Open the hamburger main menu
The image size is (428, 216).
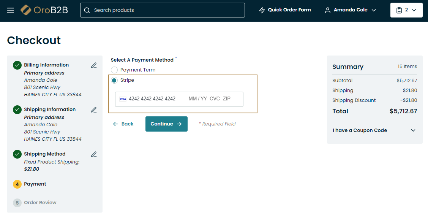(x=11, y=10)
